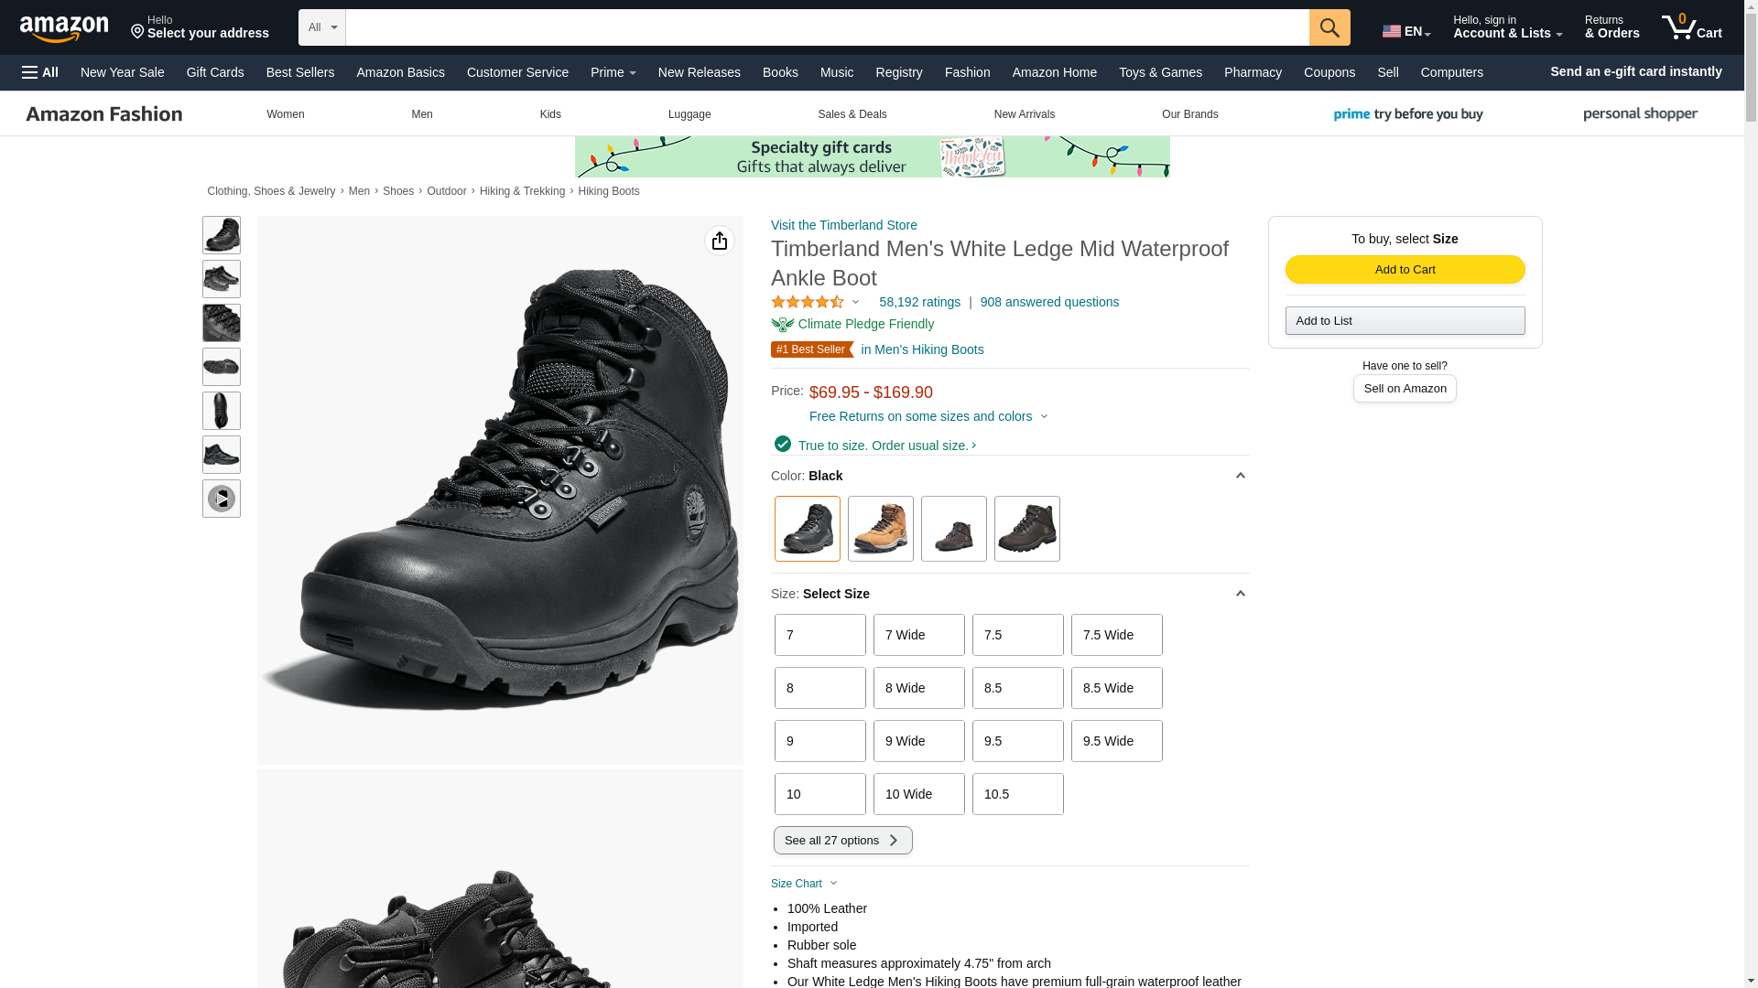Viewport: 1758px width, 988px height.
Task: Expand Free Returns details
Action: click(928, 416)
